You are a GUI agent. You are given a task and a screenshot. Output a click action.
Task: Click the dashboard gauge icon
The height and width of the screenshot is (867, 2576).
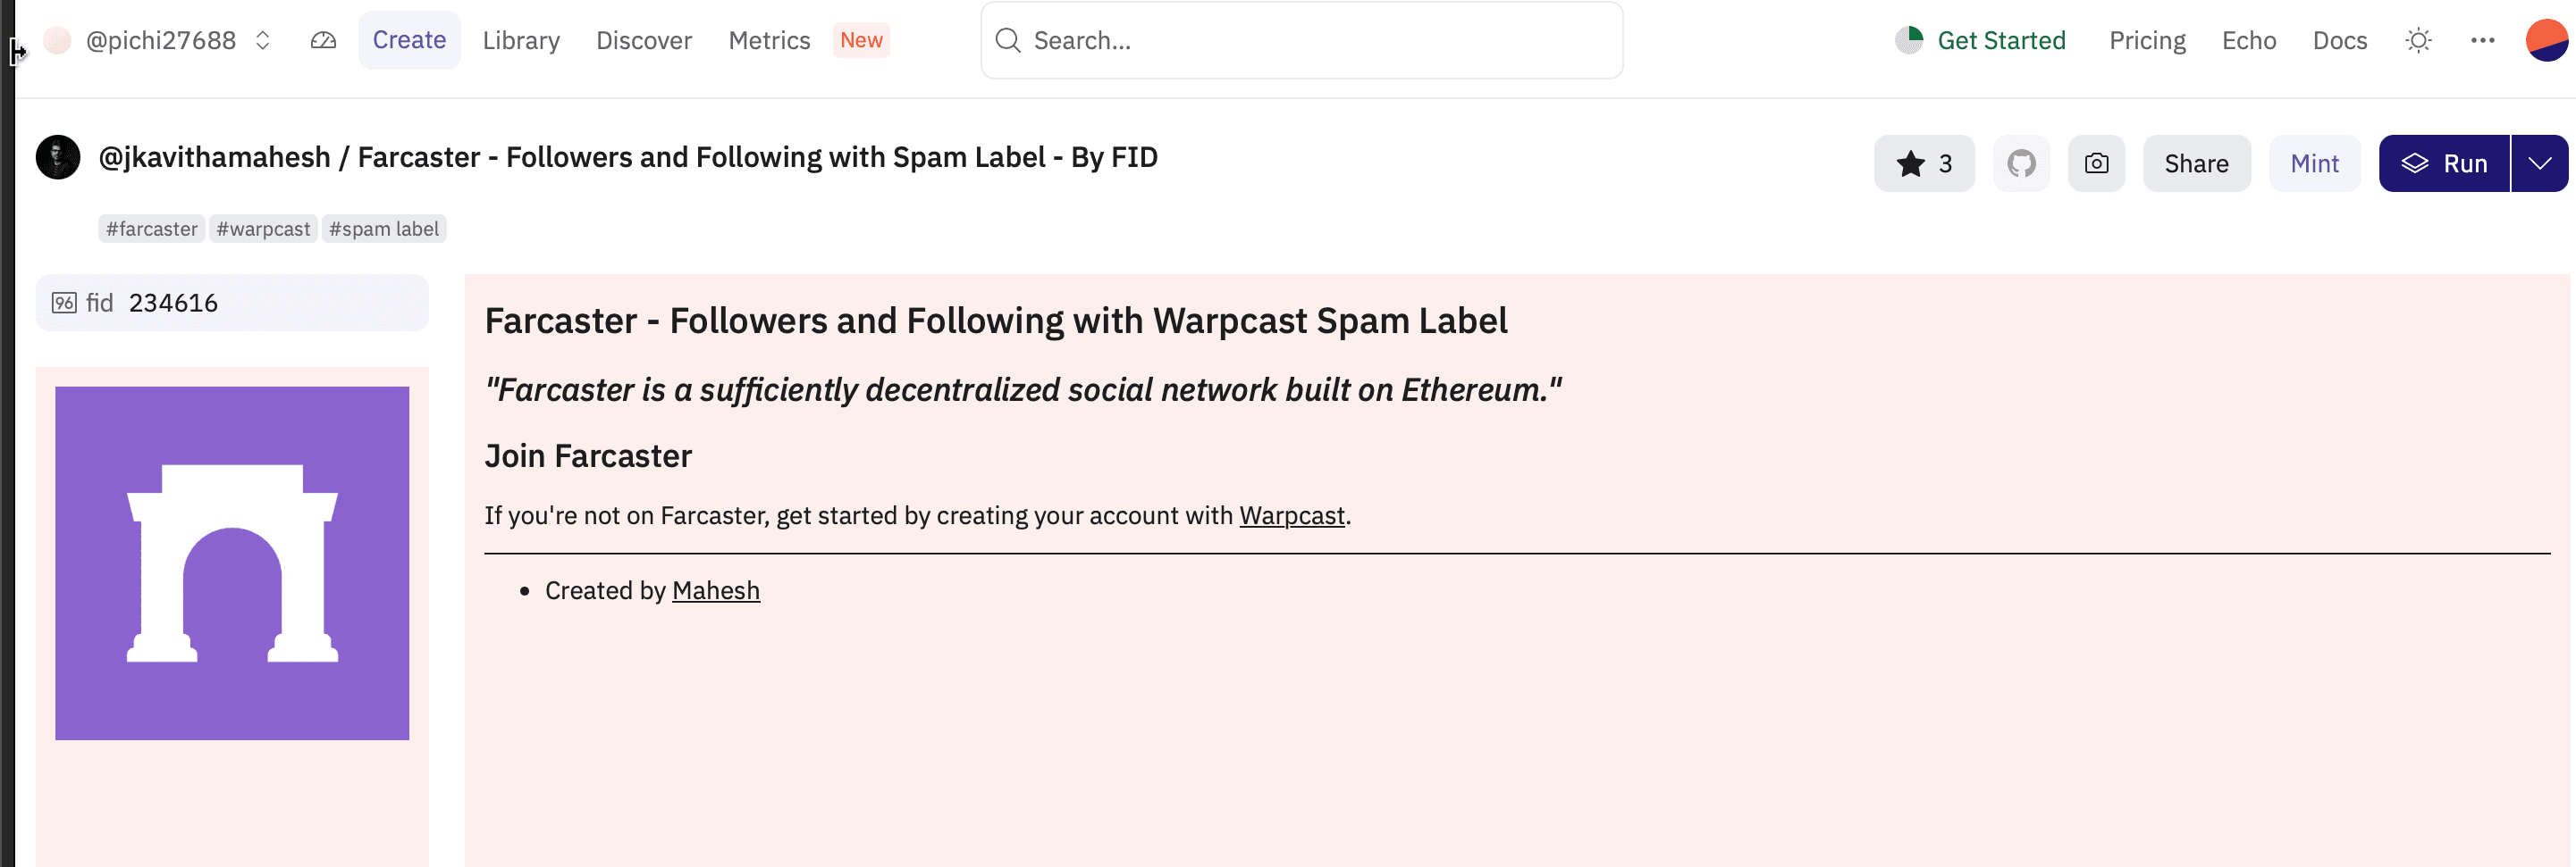click(323, 40)
